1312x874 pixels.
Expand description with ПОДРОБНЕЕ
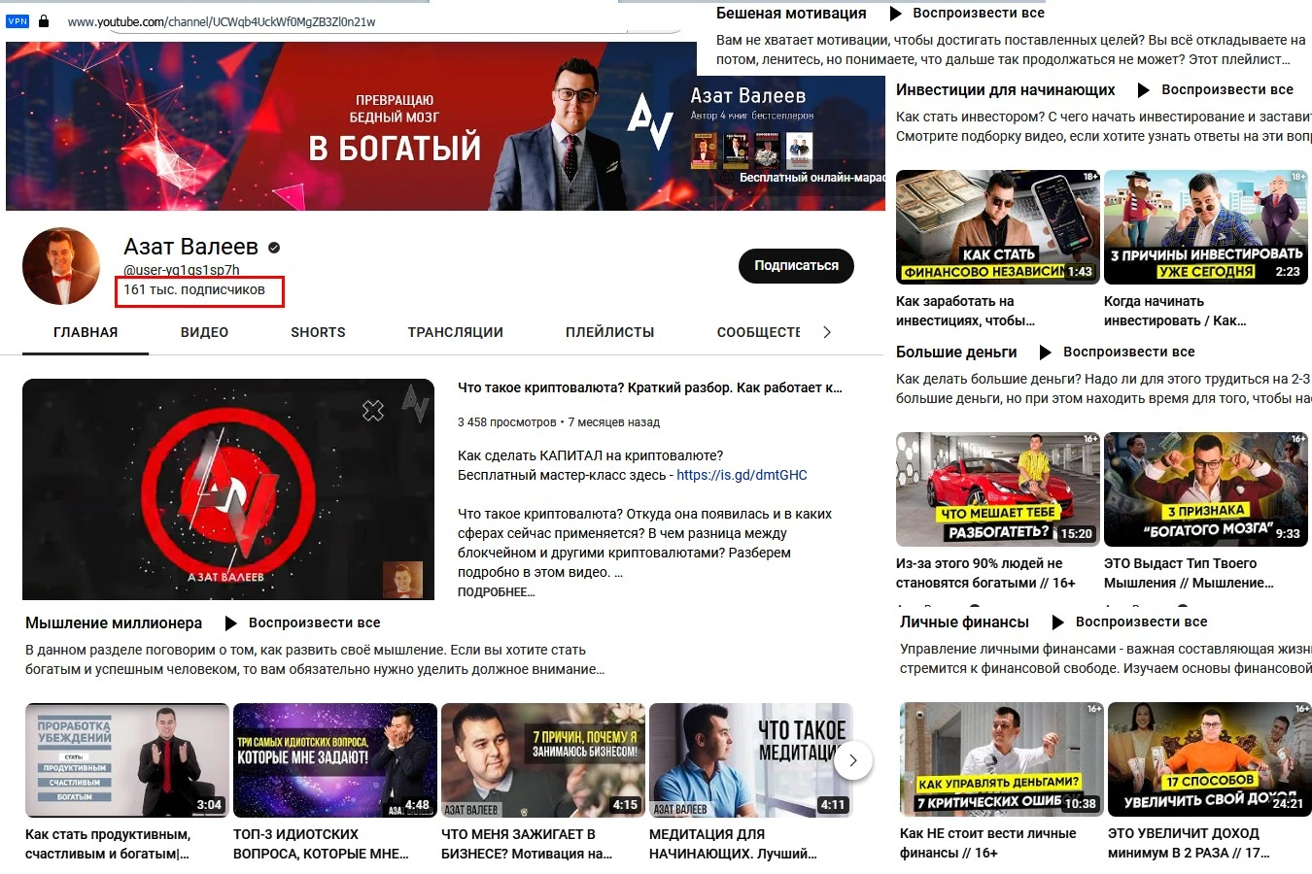coord(496,591)
